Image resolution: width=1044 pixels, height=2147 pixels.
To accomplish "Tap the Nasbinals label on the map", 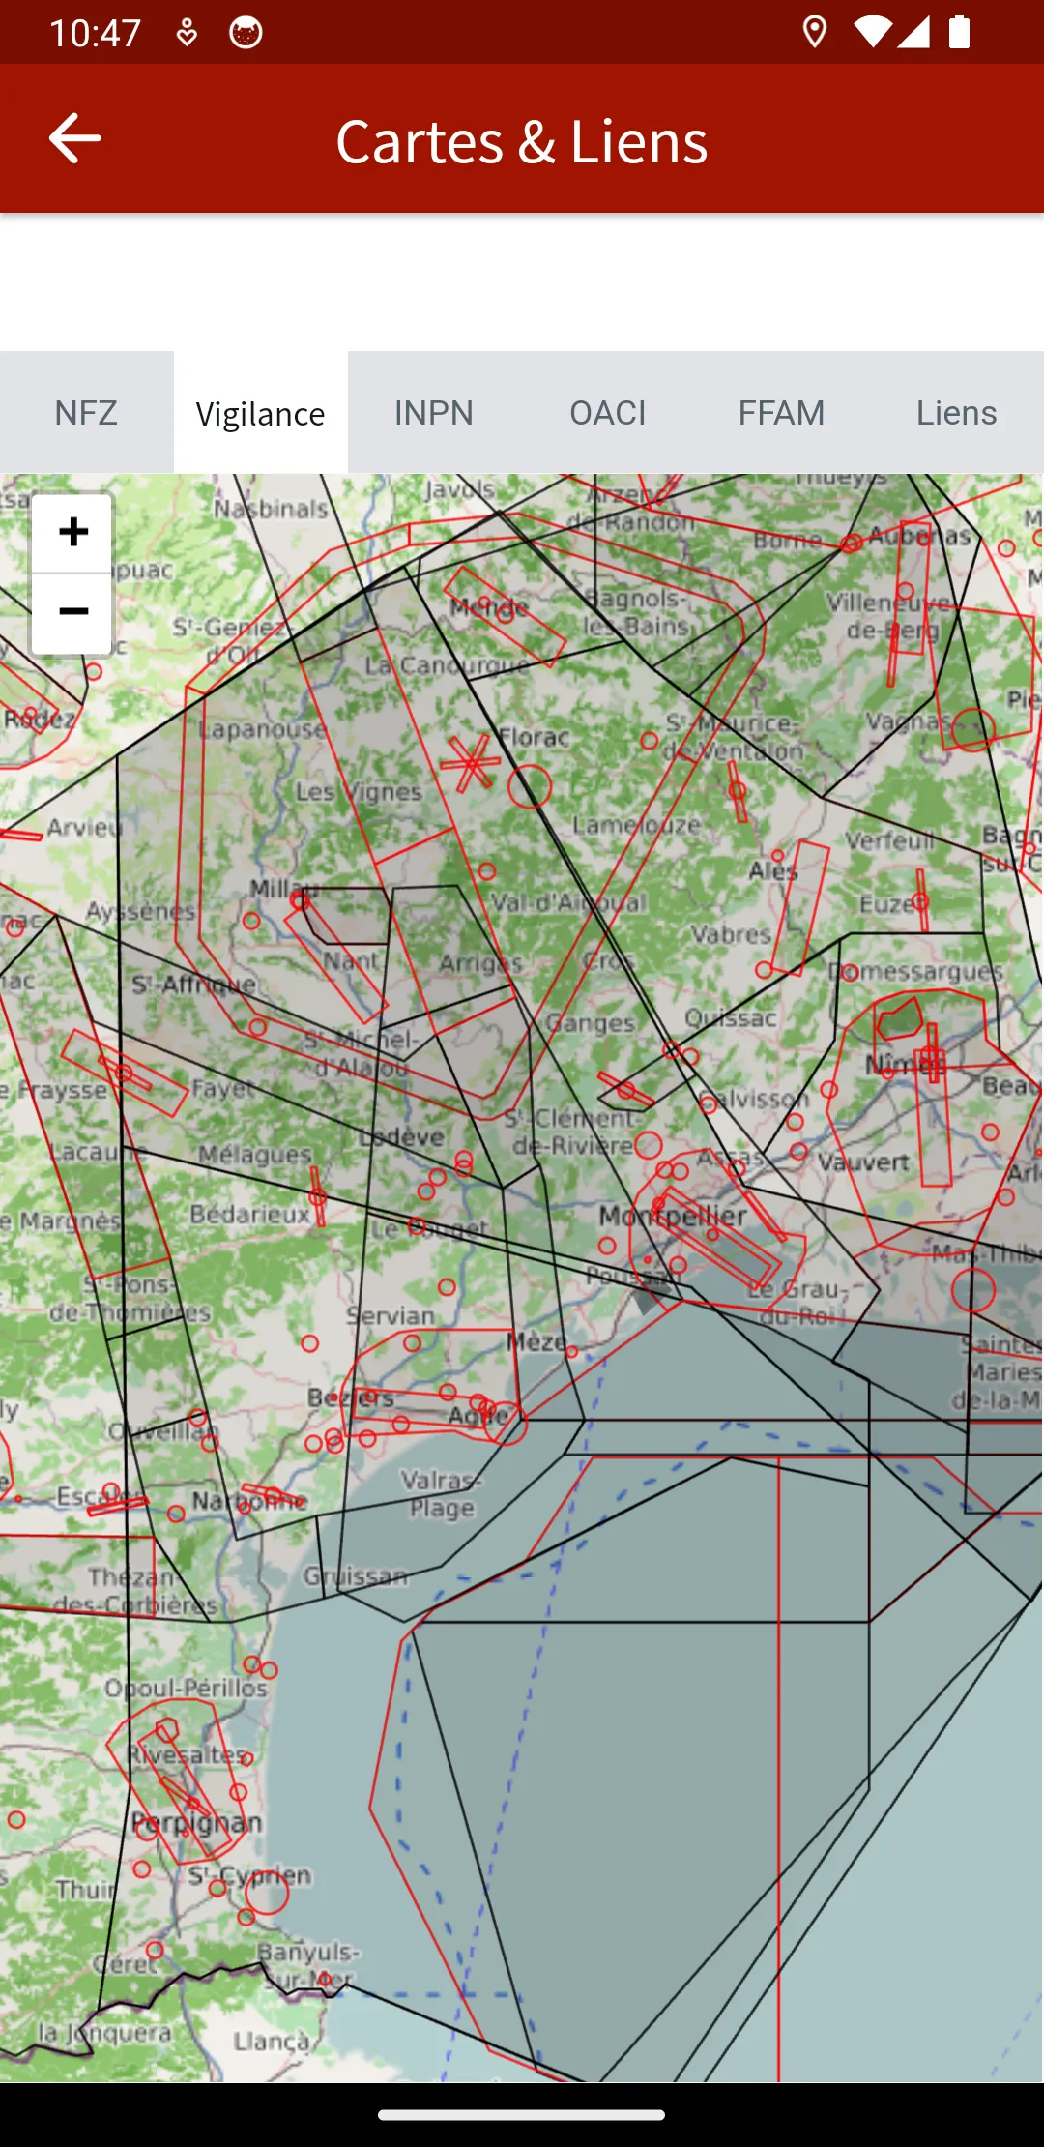I will [272, 508].
